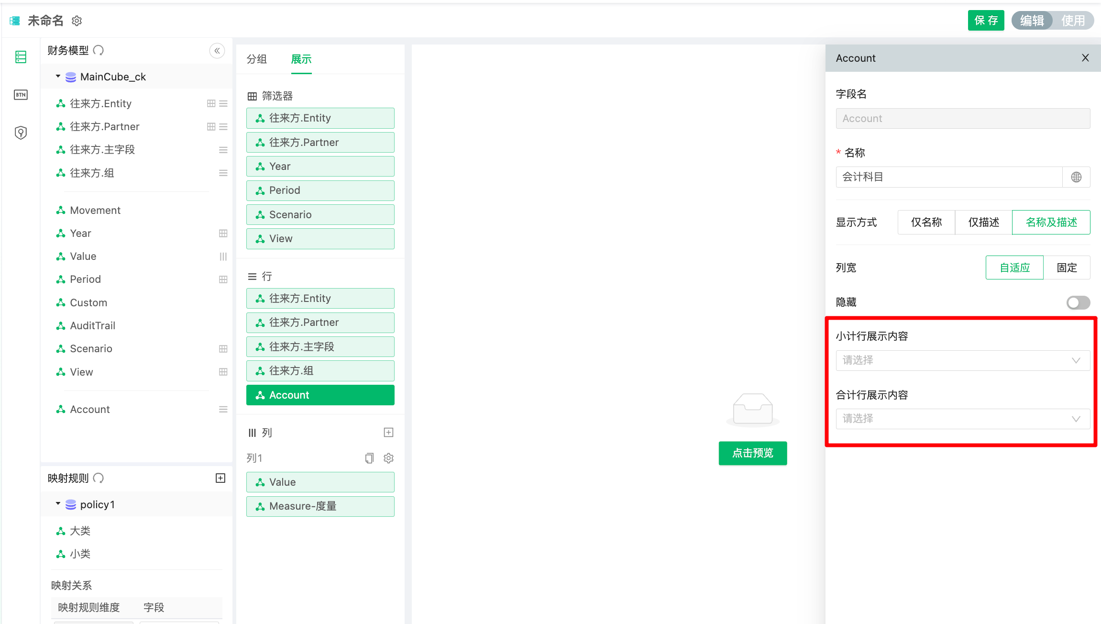Open the shield permissions sidebar icon
Viewport: 1101px width, 624px height.
coord(21,133)
